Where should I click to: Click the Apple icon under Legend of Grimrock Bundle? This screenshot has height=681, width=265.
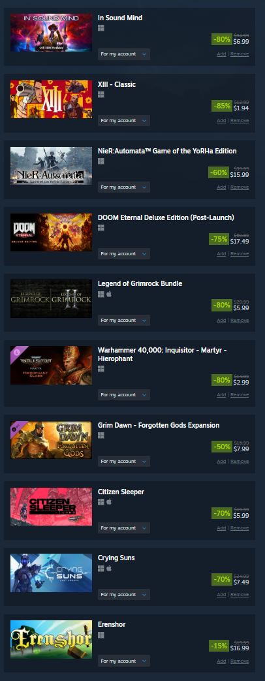click(x=109, y=294)
